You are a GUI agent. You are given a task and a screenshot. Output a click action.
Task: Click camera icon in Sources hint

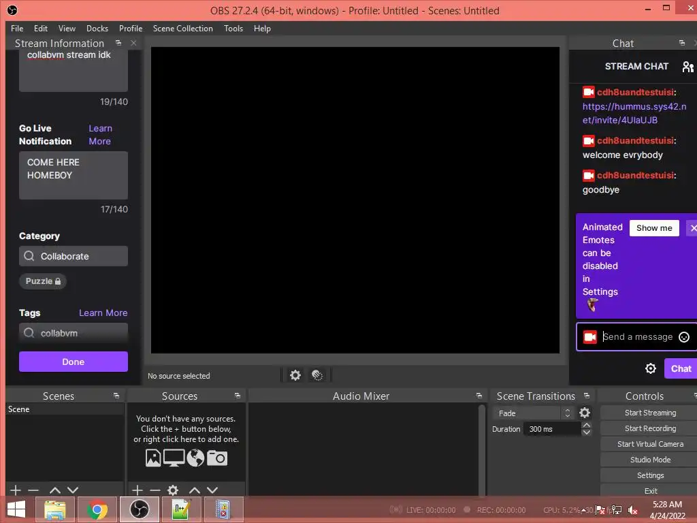[x=217, y=458]
